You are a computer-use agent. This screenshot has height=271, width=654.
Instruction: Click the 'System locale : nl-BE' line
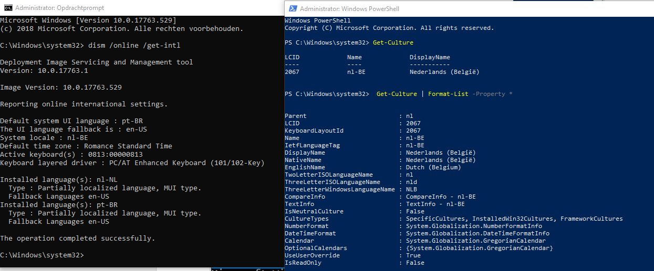click(x=44, y=138)
